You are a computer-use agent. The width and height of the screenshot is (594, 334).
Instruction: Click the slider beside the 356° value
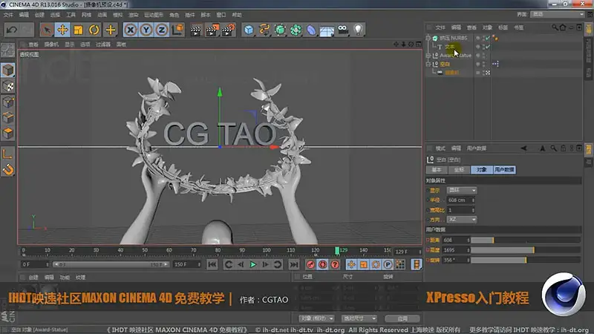point(526,260)
